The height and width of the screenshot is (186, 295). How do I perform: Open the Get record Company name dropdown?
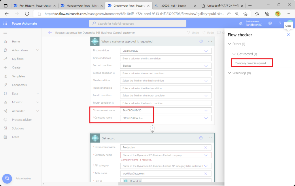206,155
